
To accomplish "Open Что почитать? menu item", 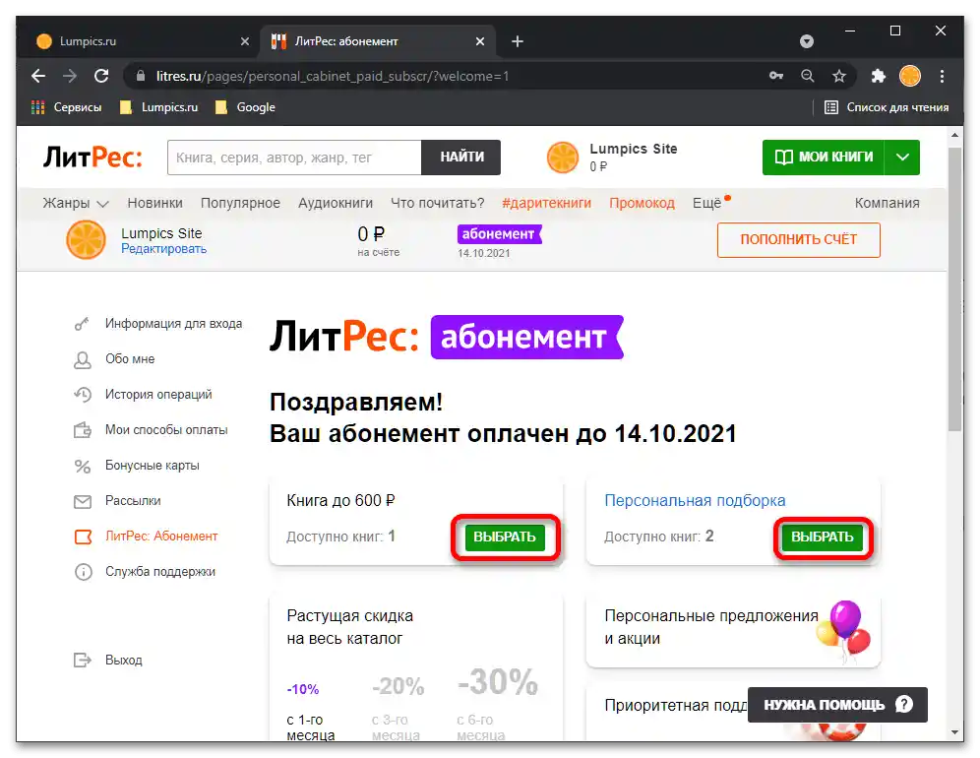I will (x=438, y=203).
